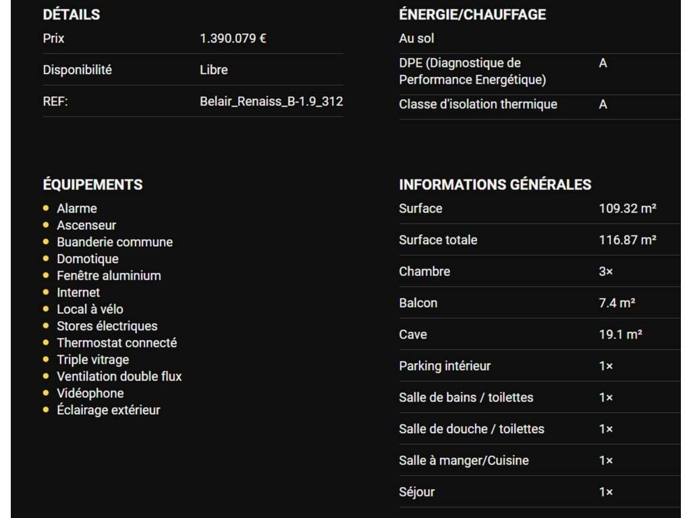Screen dimensions: 691x518
Task: Click the Cave area 19.1 m²
Action: pos(620,335)
